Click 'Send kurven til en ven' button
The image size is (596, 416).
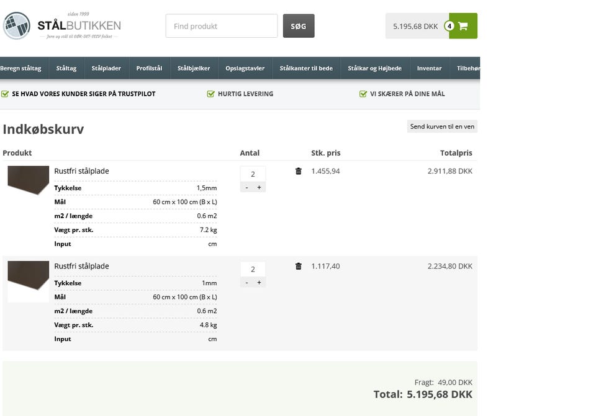click(x=442, y=126)
